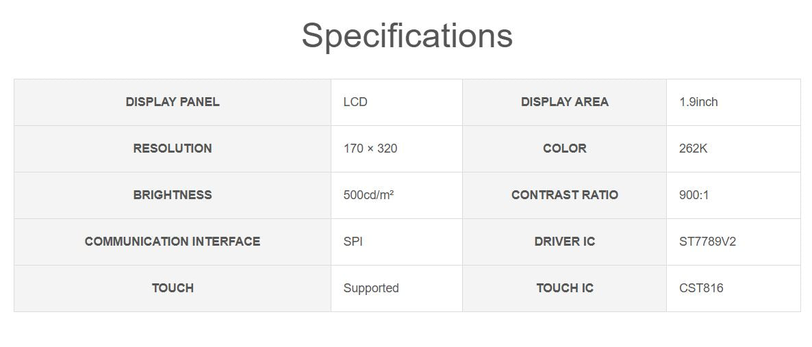Click the LCD value cell
Image resolution: width=812 pixels, height=347 pixels.
[x=355, y=102]
